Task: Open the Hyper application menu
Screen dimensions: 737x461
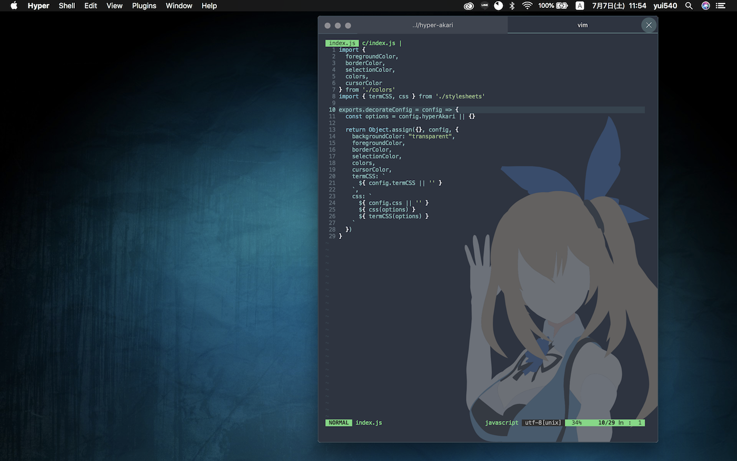Action: click(38, 6)
